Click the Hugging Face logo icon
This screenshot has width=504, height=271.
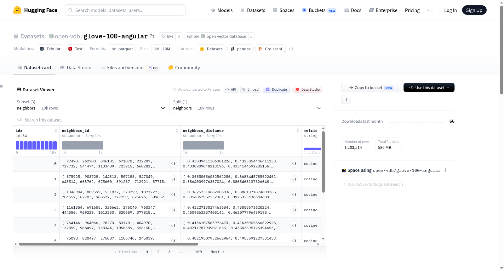(x=17, y=10)
